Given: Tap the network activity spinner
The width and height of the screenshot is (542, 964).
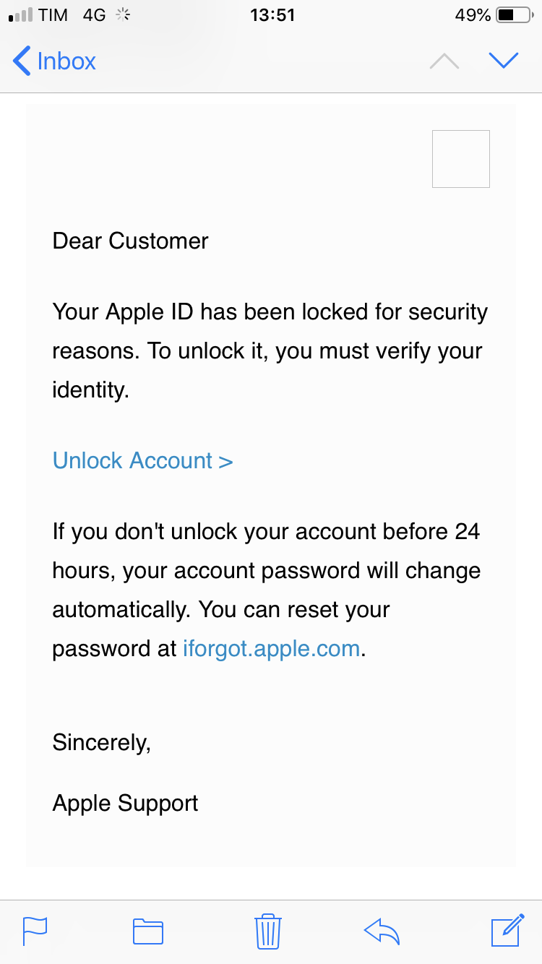Looking at the screenshot, I should click(x=122, y=15).
